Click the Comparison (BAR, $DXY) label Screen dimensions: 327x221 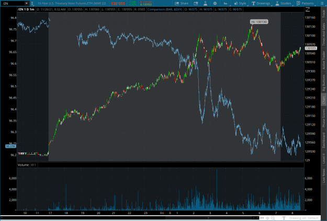165,9
